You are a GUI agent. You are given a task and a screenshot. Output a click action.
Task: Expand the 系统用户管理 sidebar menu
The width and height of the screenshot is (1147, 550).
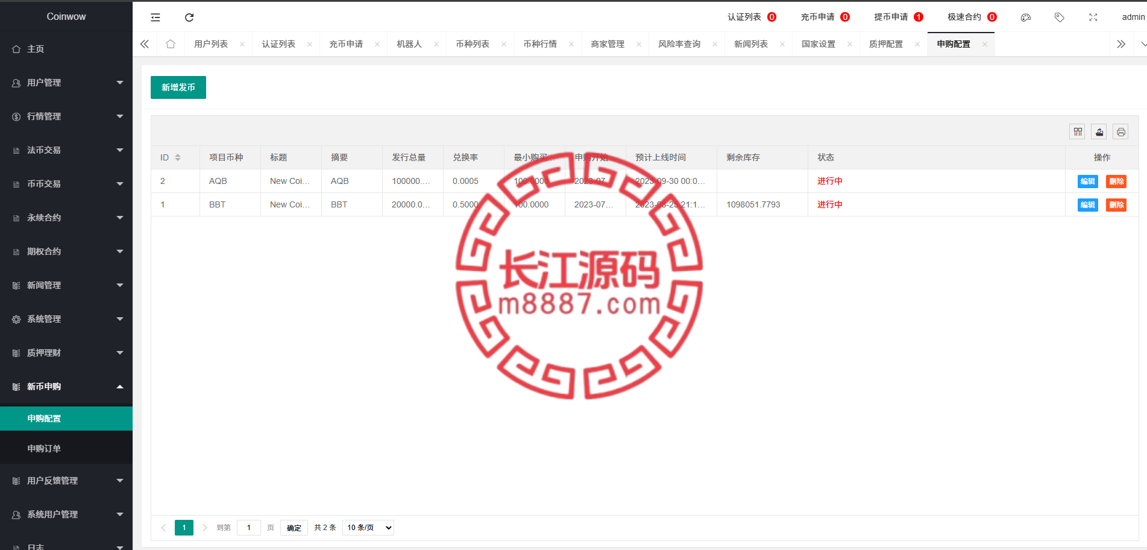tap(66, 514)
